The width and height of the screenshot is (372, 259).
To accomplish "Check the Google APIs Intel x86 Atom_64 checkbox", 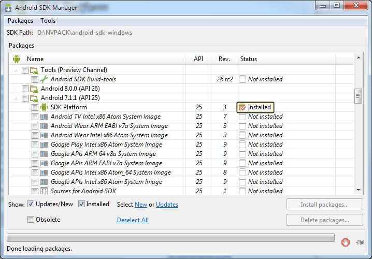I will (x=35, y=172).
